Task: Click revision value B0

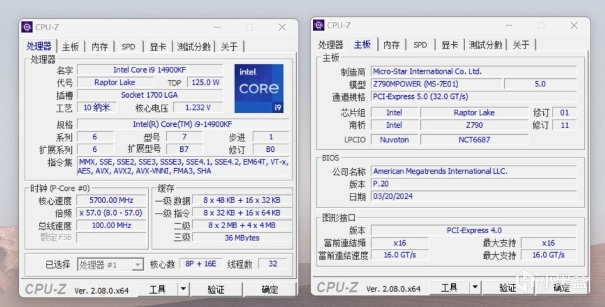Action: tap(270, 149)
